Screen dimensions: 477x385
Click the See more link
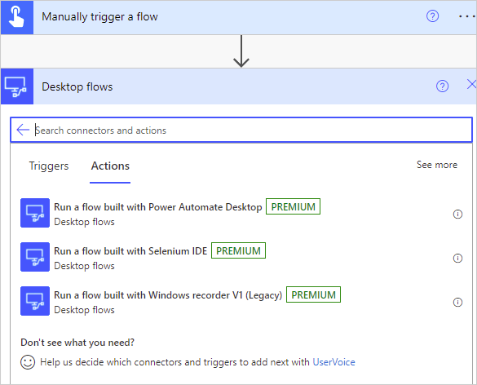tap(437, 165)
